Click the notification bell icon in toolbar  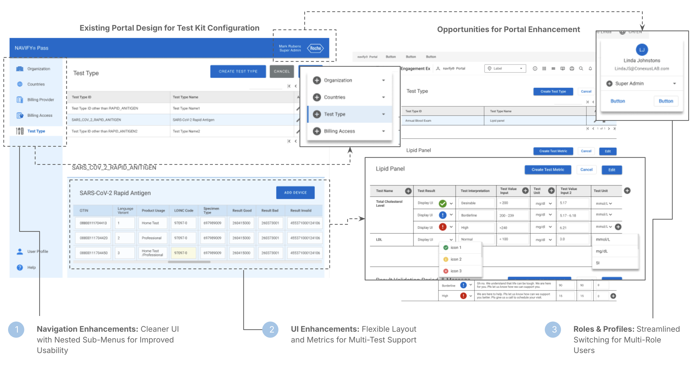[590, 68]
